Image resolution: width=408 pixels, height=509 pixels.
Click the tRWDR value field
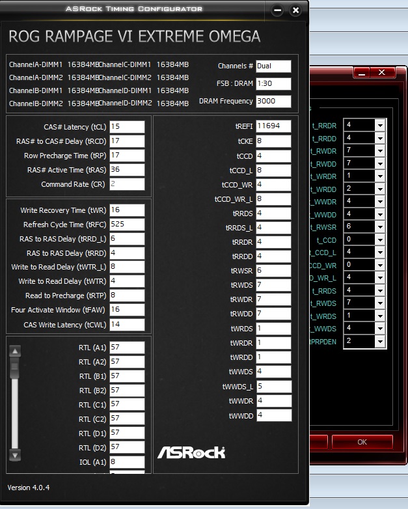273,299
